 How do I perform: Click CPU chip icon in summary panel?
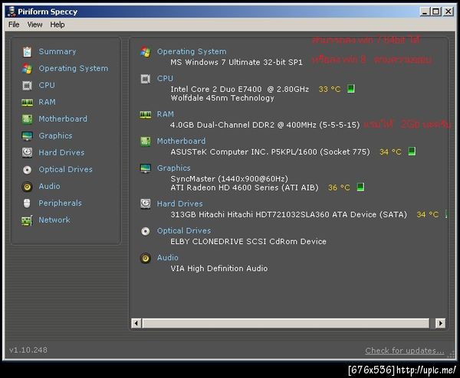[146, 79]
